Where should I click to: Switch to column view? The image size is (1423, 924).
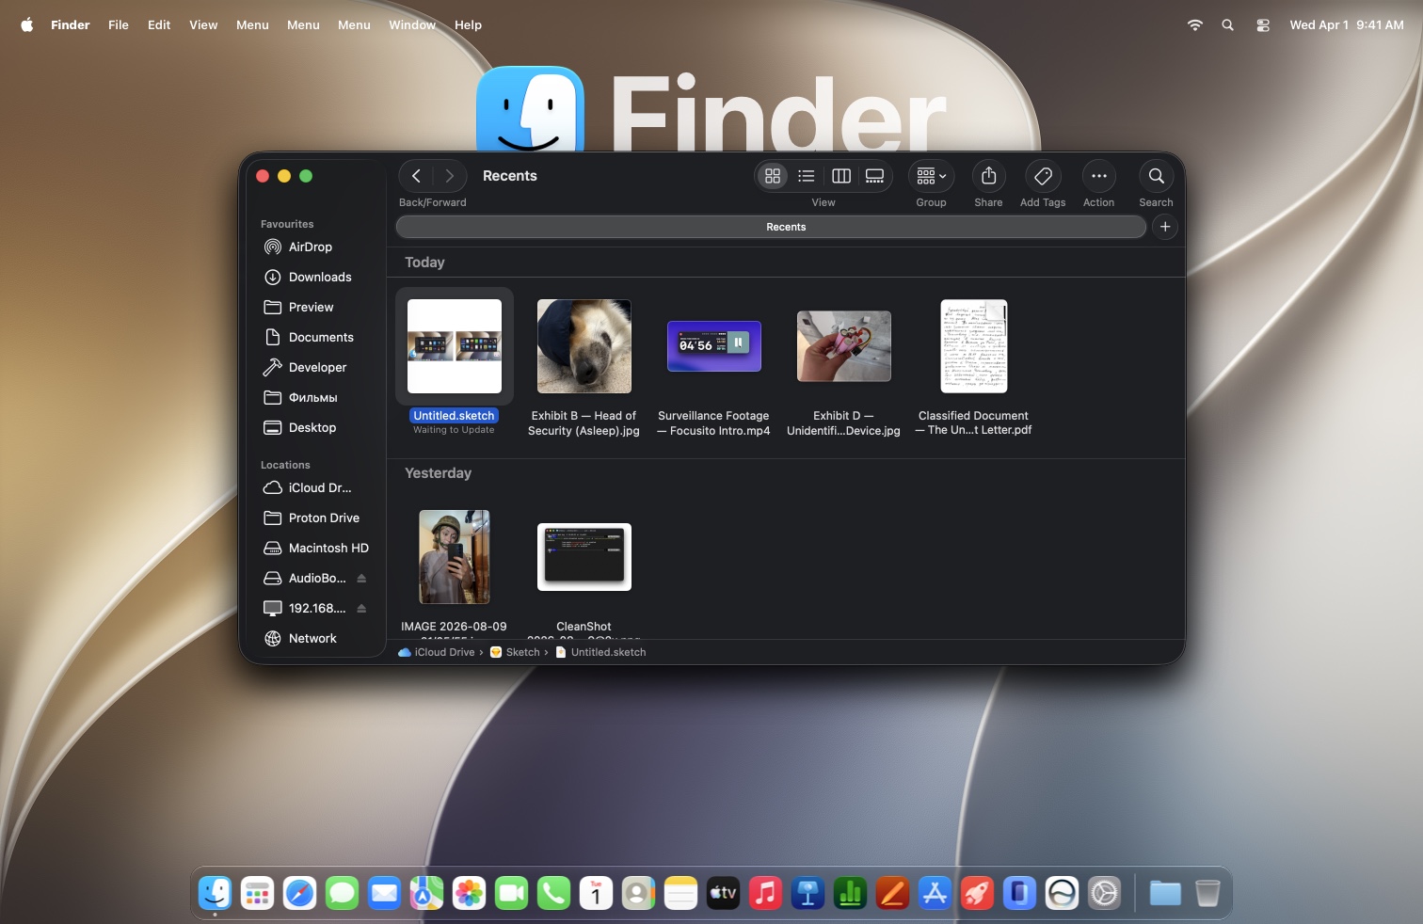click(x=841, y=176)
